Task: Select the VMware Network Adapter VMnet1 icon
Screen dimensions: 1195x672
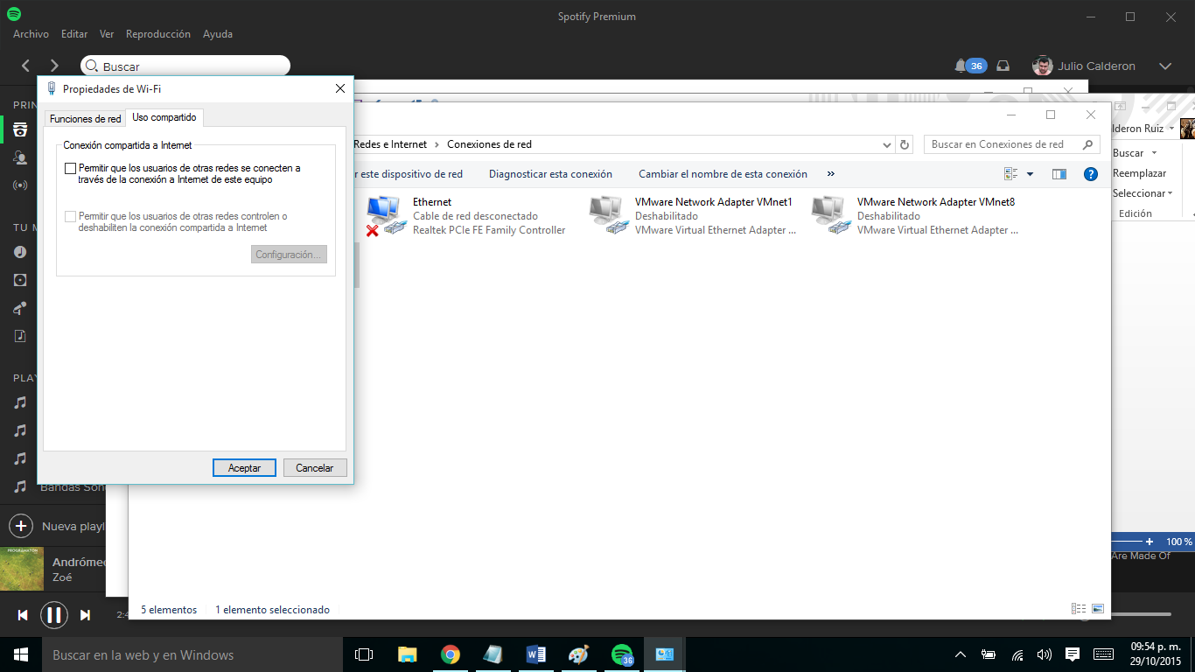Action: point(608,216)
